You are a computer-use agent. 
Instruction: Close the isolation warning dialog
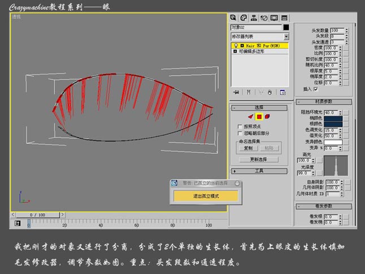[x=237, y=183]
